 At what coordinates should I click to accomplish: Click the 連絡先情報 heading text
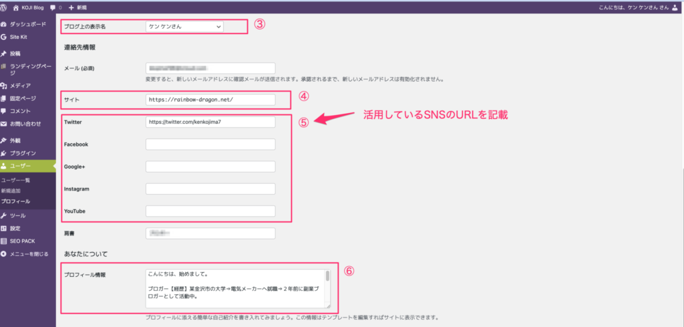click(x=80, y=47)
